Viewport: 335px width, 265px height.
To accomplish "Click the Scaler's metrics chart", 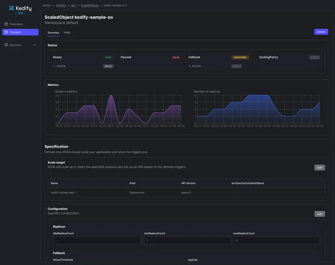I will (118, 110).
